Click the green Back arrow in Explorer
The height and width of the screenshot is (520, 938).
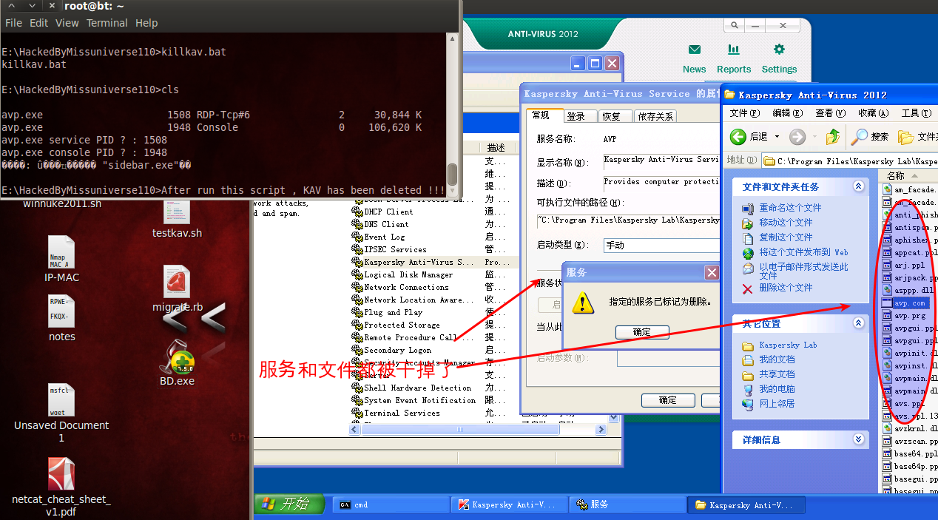pos(738,137)
